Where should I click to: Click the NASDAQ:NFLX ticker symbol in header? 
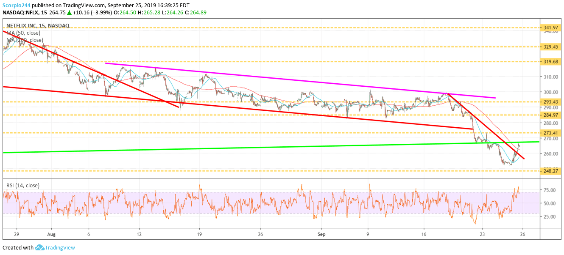[21, 13]
